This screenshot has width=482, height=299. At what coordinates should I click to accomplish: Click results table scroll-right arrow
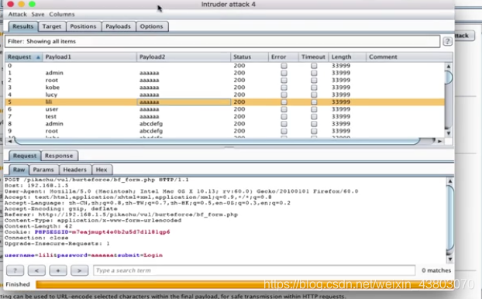tap(440, 141)
